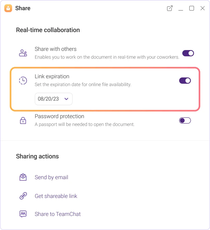Open the 08/20/23 expiration date dropdown
This screenshot has height=230, width=210.
pos(53,99)
